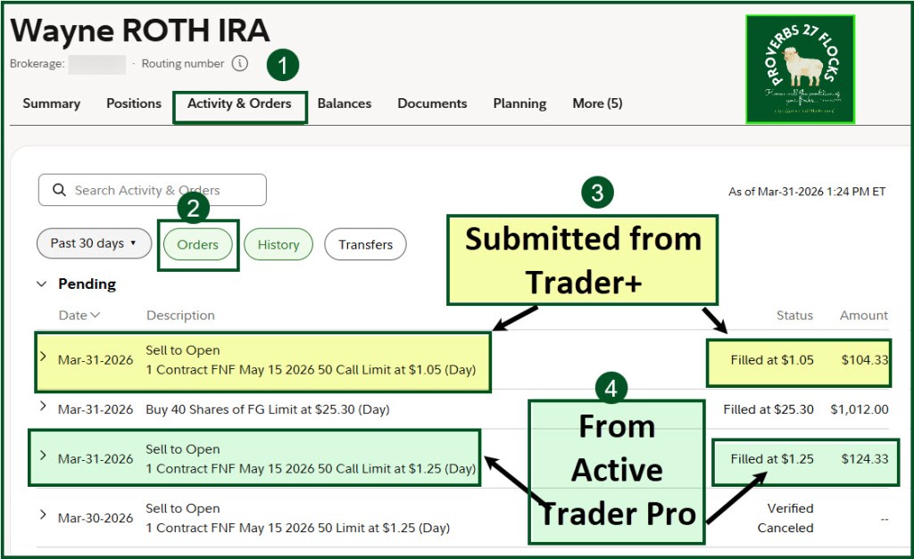Select the Activity & Orders tab
This screenshot has width=914, height=559.
tap(239, 103)
